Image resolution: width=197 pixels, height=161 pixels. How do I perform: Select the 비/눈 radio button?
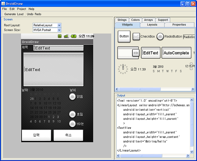point(76,124)
